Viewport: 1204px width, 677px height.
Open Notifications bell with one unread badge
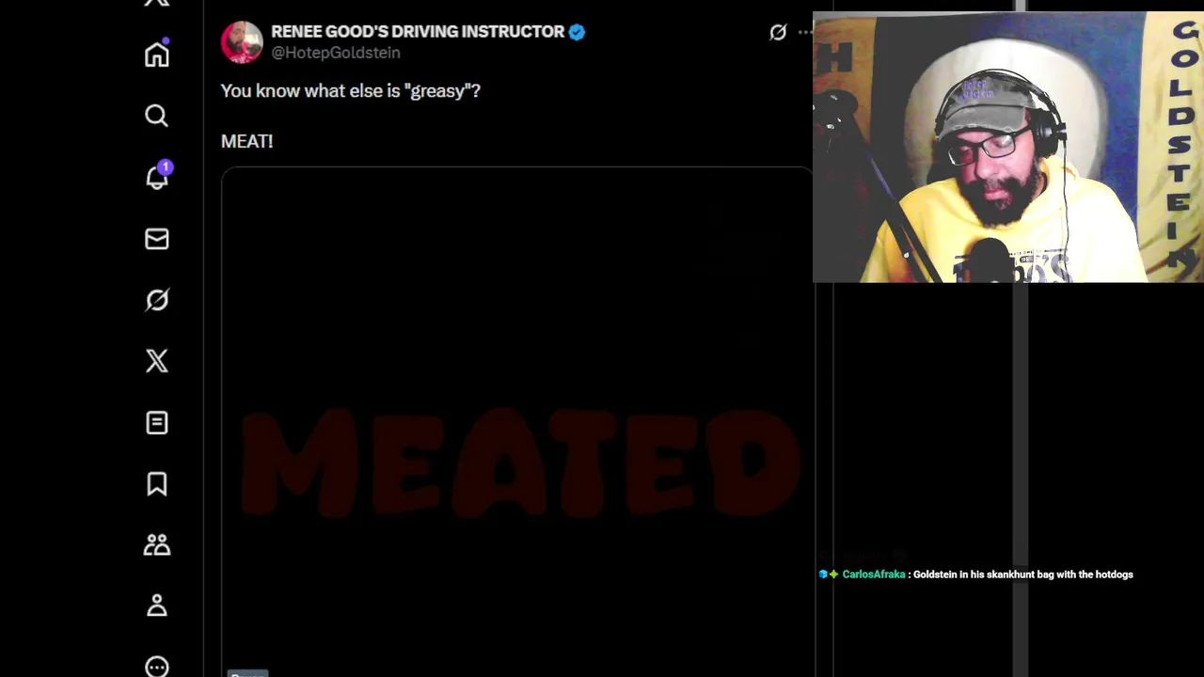(157, 177)
